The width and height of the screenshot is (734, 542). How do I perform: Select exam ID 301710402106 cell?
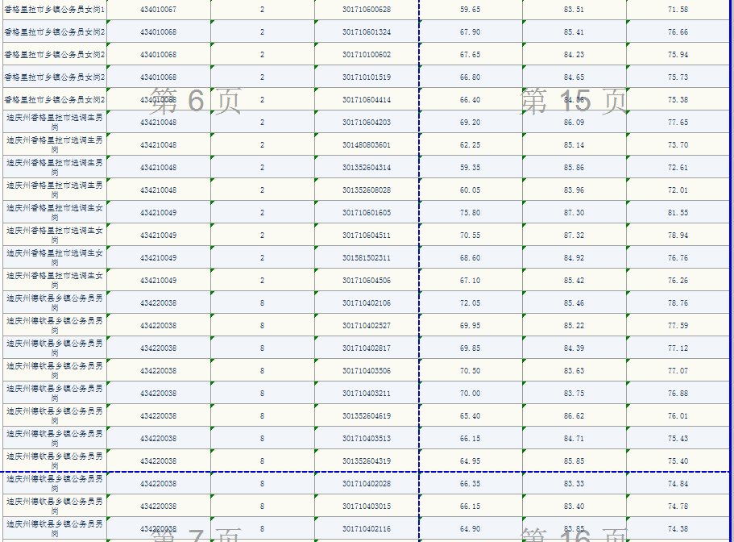tap(367, 303)
